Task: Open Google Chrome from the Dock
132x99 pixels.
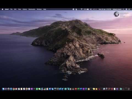Action: [x=14, y=89]
